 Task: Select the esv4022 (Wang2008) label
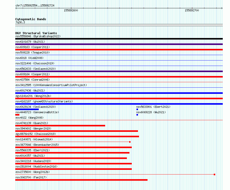(29, 118)
